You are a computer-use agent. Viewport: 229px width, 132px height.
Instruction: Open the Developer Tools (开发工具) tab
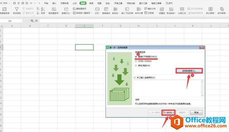(118, 3)
